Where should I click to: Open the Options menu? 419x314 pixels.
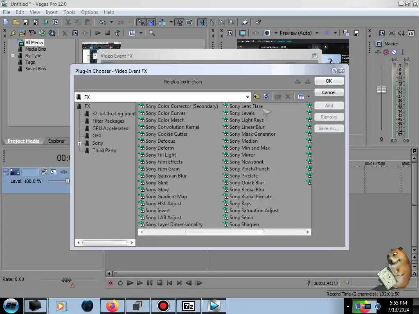(x=90, y=12)
